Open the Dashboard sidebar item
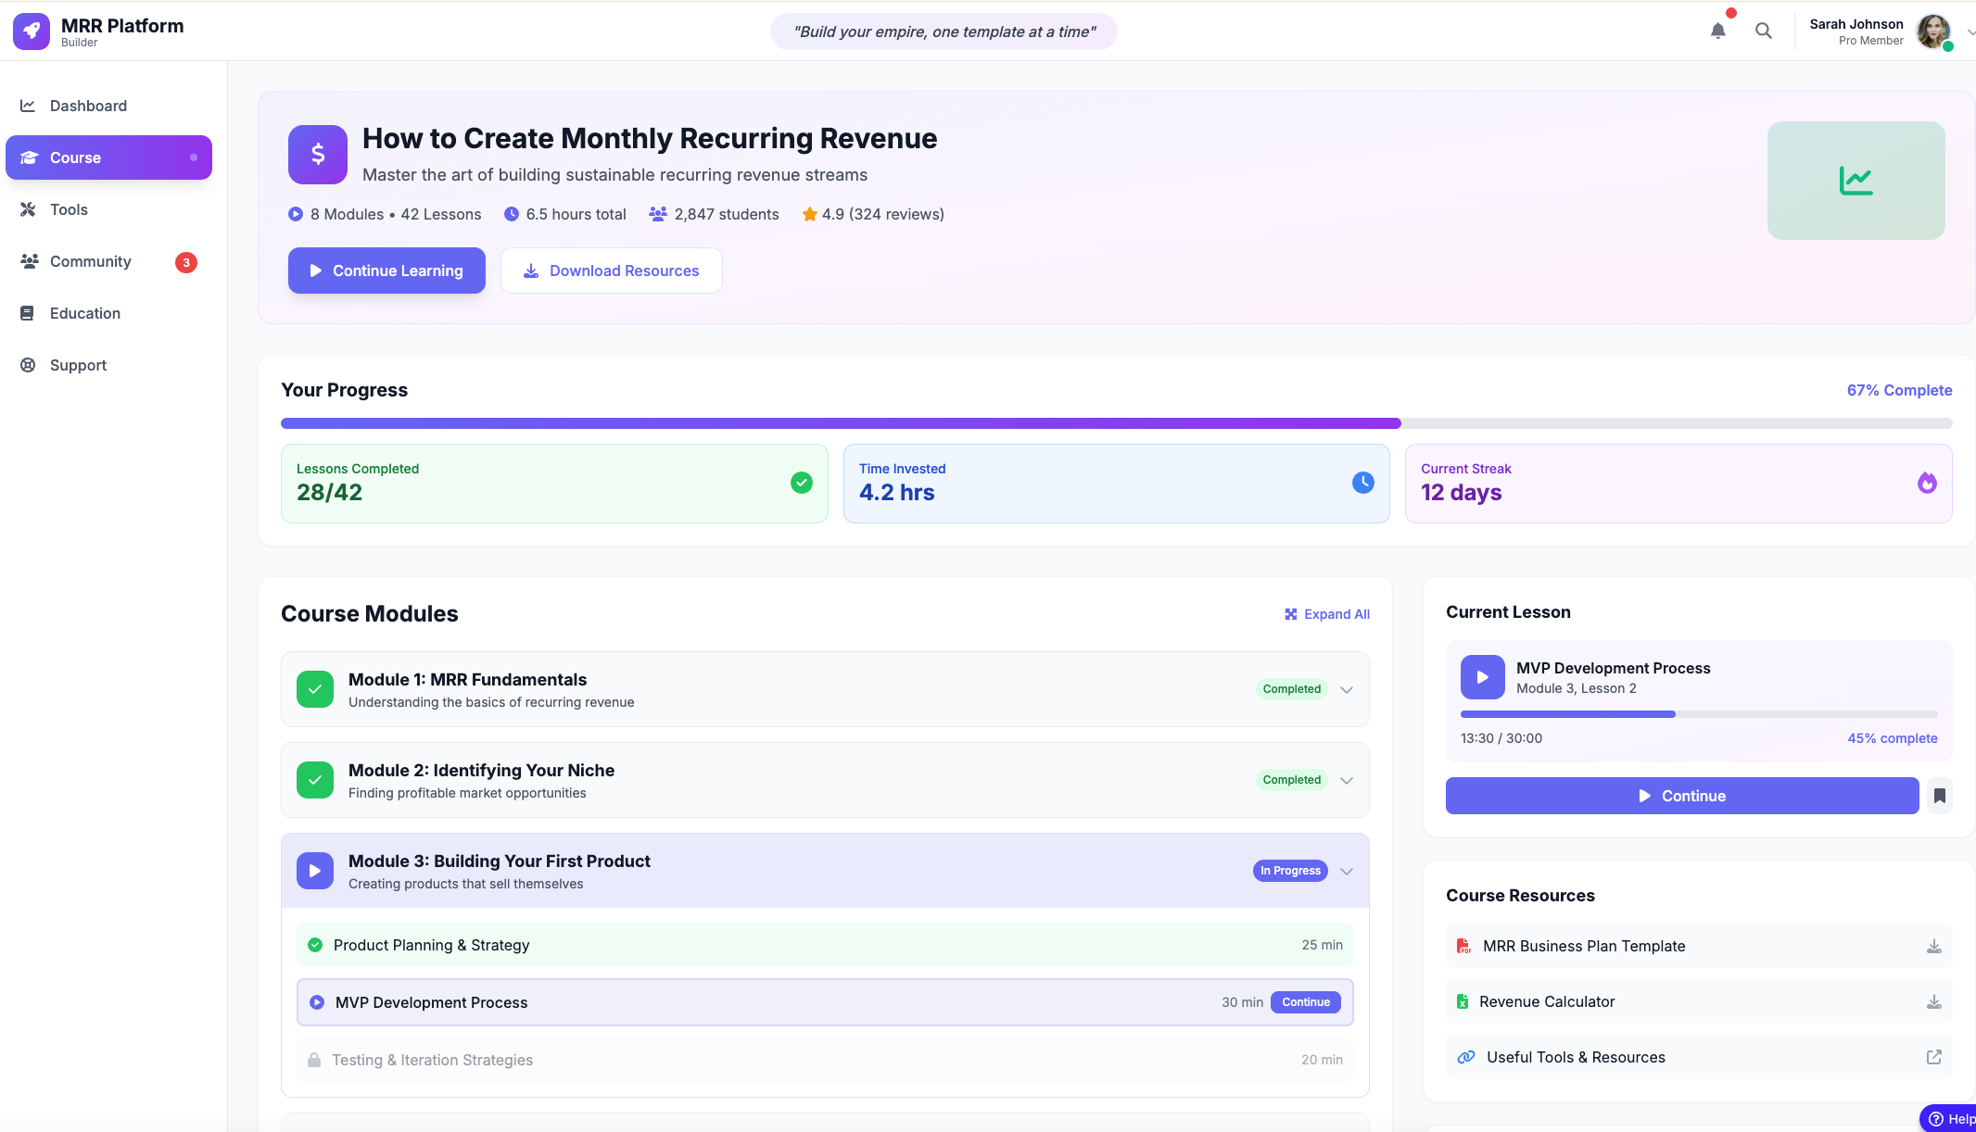Viewport: 1976px width, 1132px height. click(x=88, y=106)
